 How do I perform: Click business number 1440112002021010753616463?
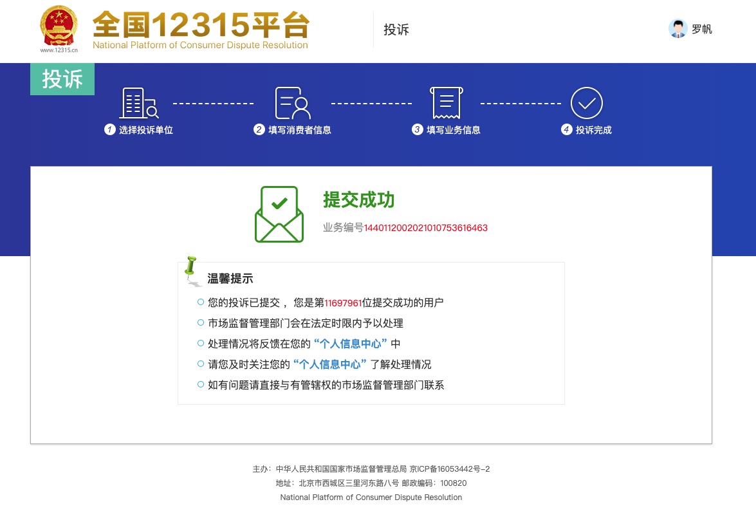[x=426, y=228]
